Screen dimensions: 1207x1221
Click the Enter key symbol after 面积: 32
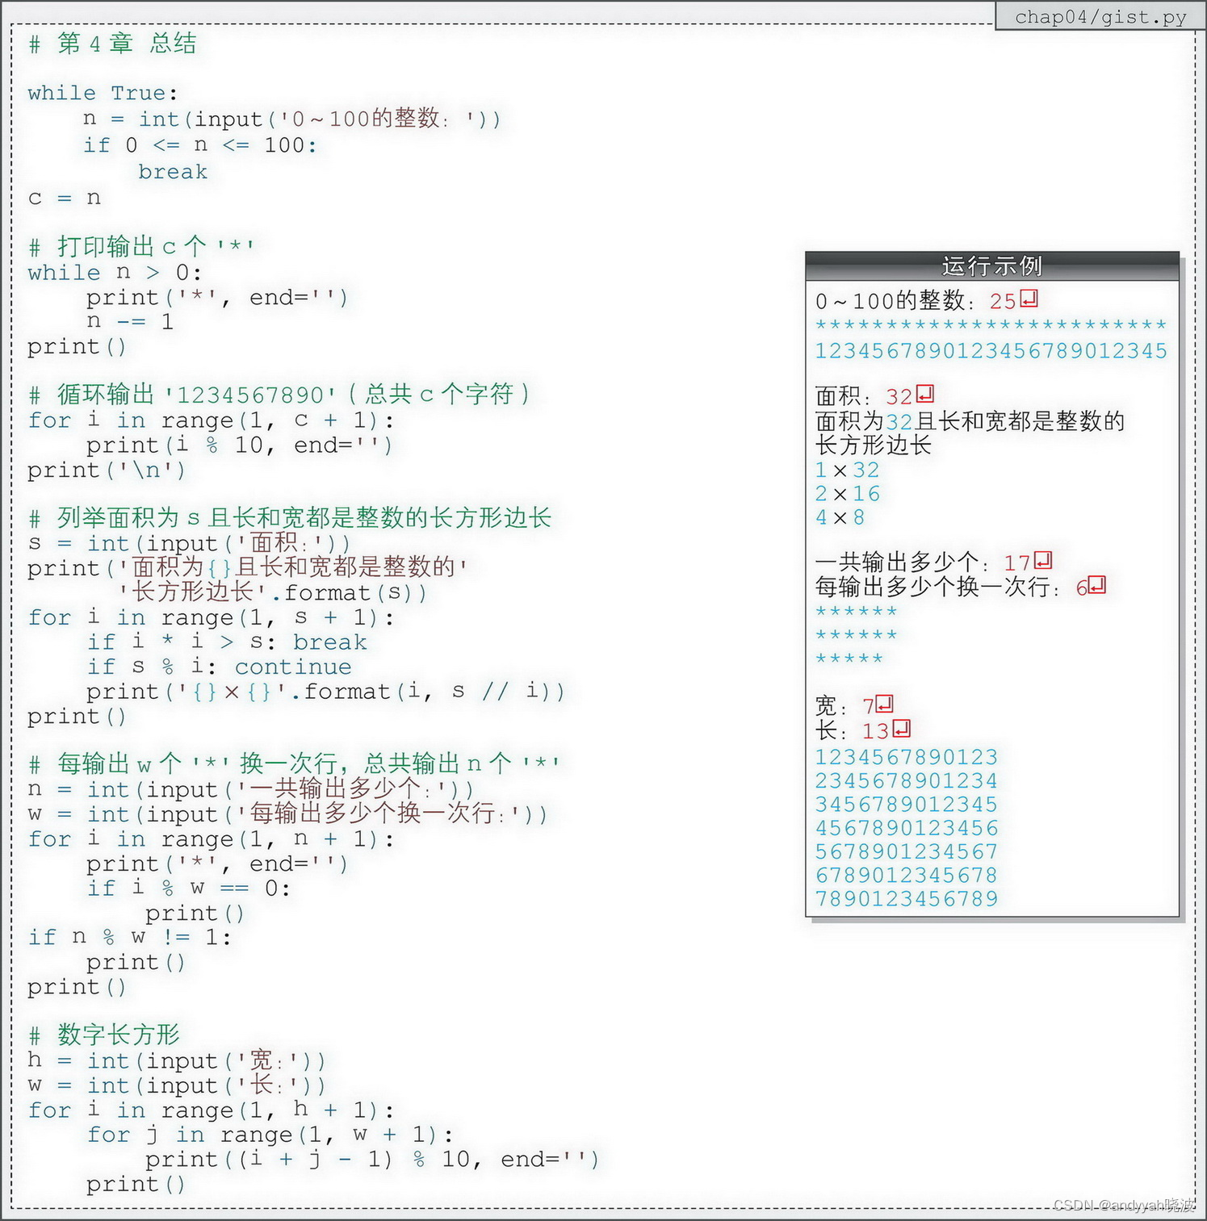pos(925,395)
